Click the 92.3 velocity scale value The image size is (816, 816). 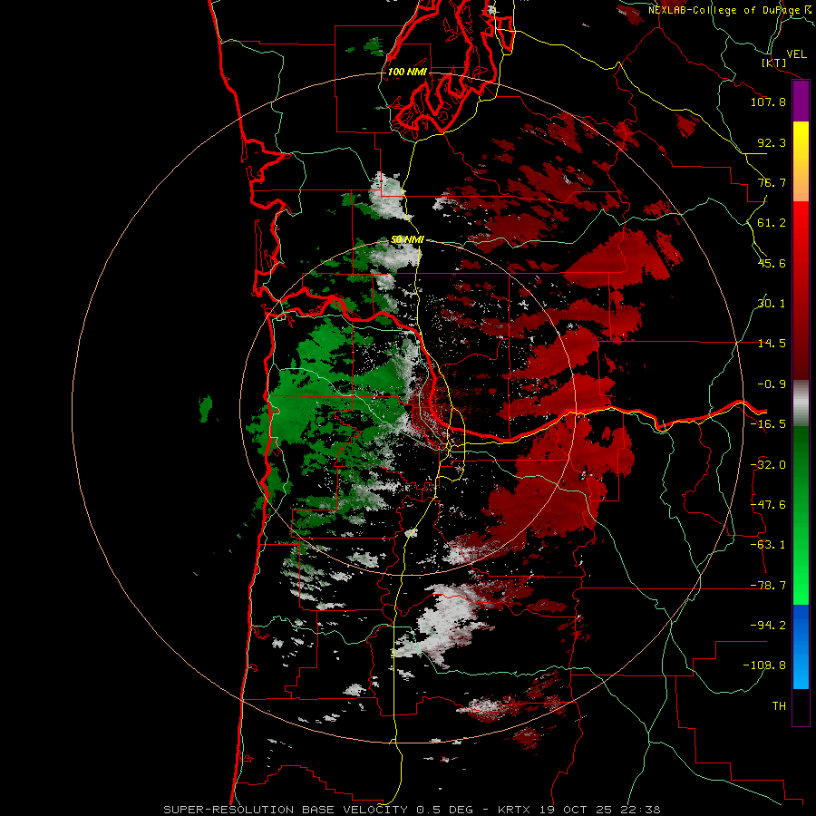[x=772, y=142]
